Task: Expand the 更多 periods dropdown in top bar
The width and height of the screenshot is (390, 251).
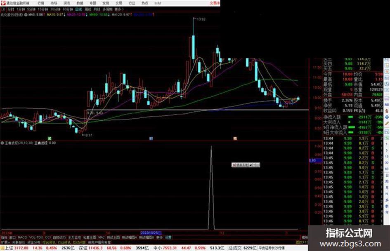Action: pos(119,9)
